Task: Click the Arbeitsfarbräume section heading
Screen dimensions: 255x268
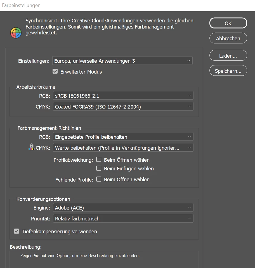Action: [x=36, y=87]
